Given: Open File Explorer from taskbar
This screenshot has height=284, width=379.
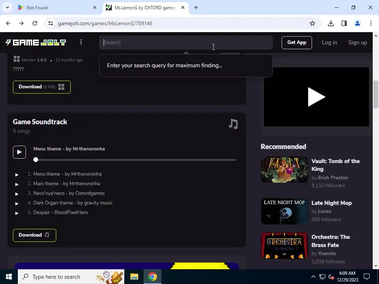Looking at the screenshot, I should coord(134,277).
